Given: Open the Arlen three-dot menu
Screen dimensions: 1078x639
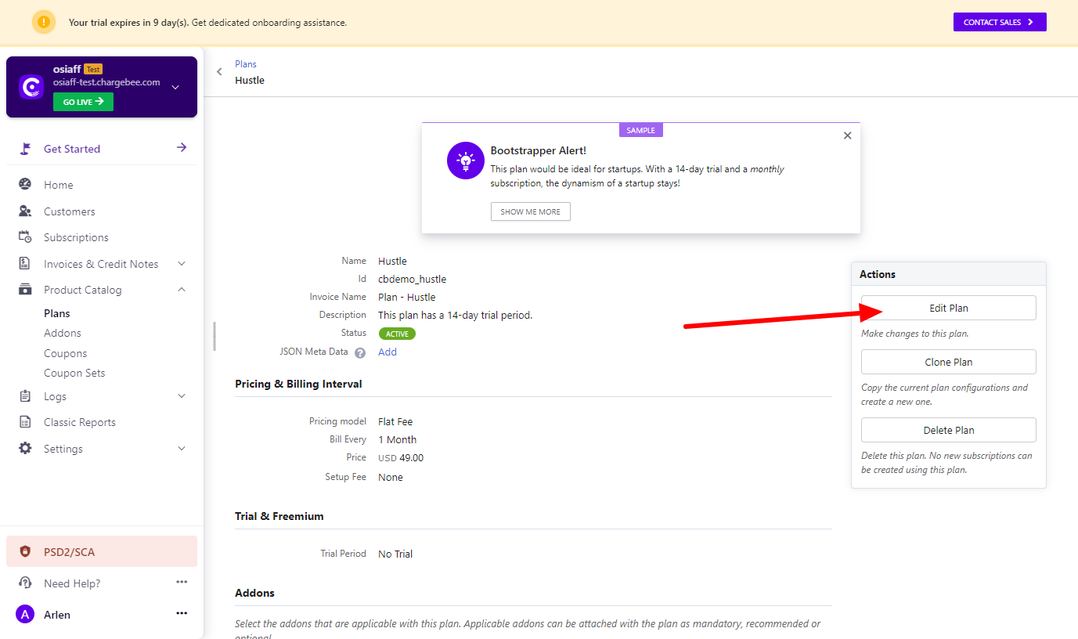Looking at the screenshot, I should coord(182,613).
